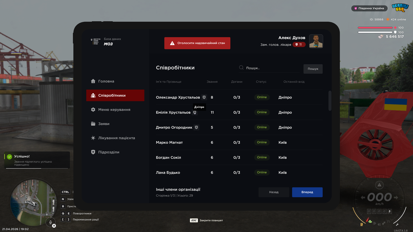Click the warning triangle on the emergency button
The height and width of the screenshot is (232, 413).
[x=172, y=43]
